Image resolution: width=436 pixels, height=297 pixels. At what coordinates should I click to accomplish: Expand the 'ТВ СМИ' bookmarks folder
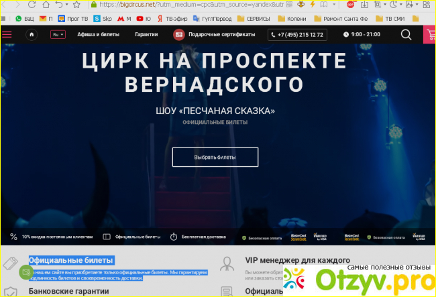[x=411, y=19]
